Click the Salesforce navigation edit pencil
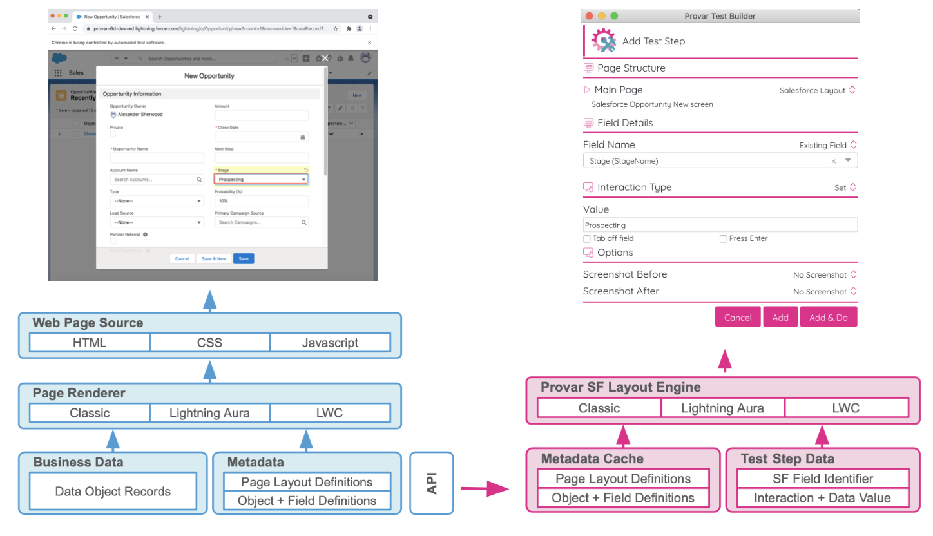Image resolution: width=933 pixels, height=536 pixels. pos(369,73)
